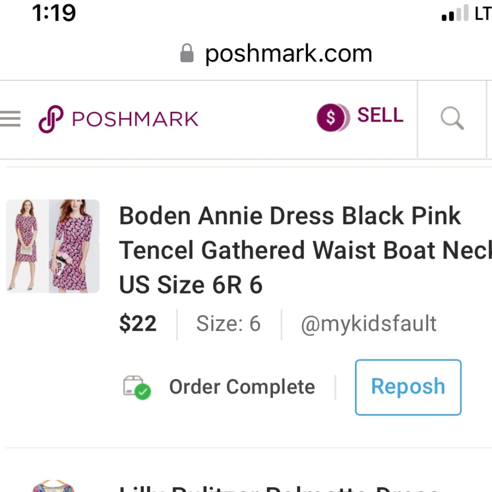Image resolution: width=492 pixels, height=492 pixels.
Task: Visit seller profile @mykidsfault
Action: [368, 323]
